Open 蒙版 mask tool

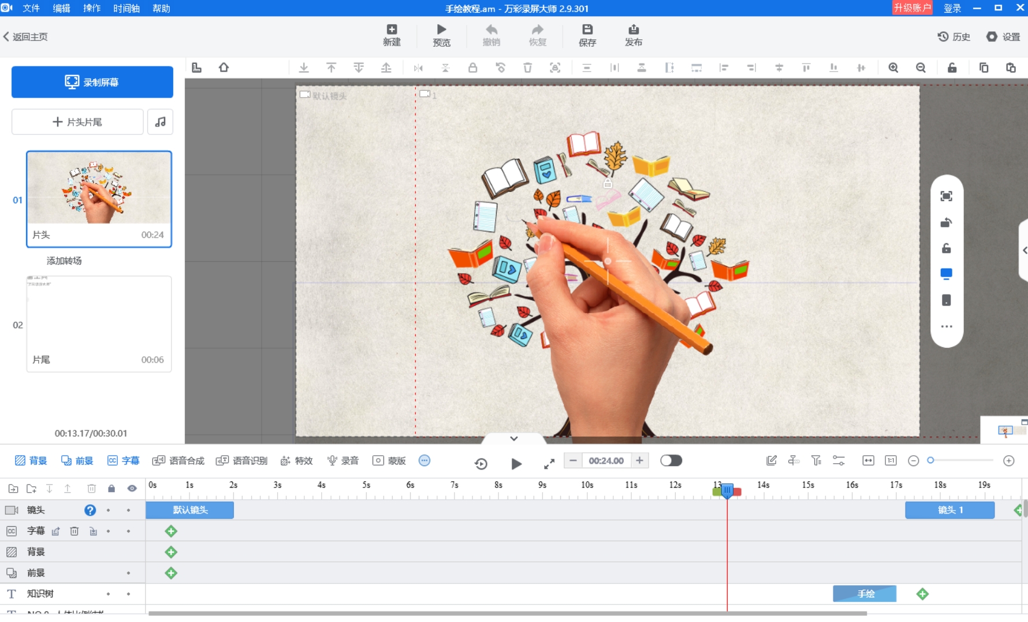tap(389, 460)
